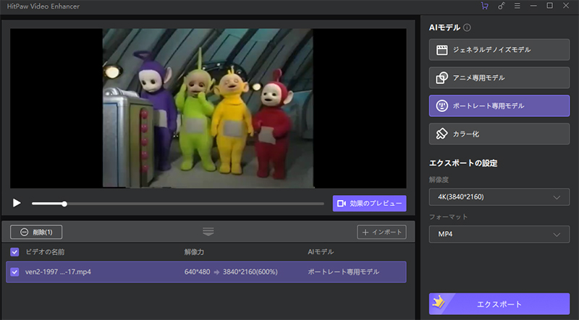
Task: Collapse the file list panel handle
Action: [208, 232]
